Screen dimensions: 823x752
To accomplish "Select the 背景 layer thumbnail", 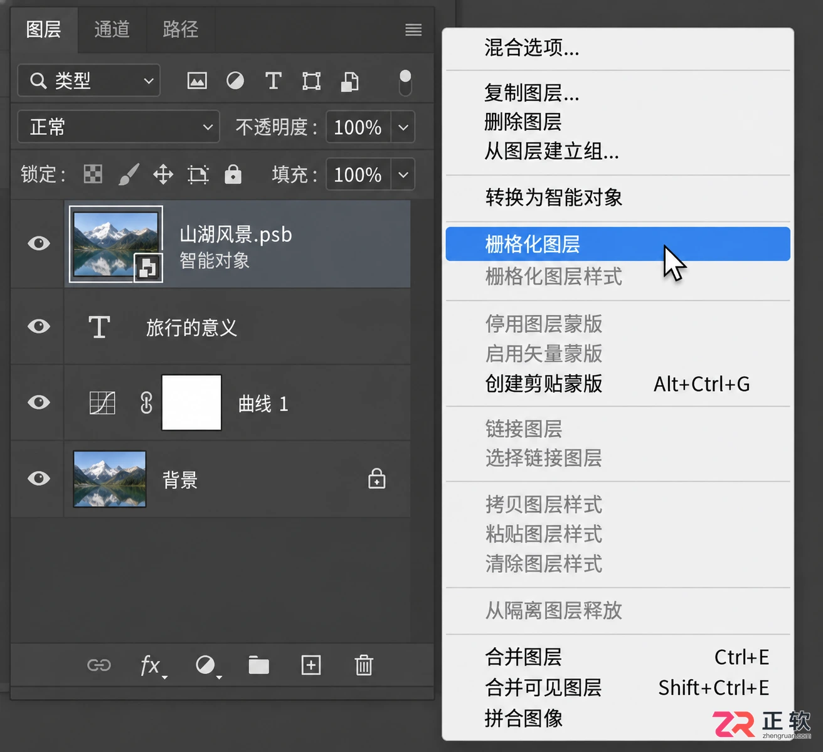I will click(110, 479).
